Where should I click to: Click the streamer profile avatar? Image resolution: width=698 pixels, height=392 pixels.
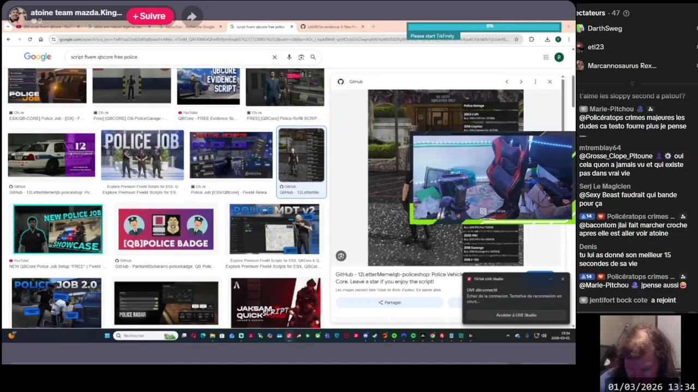pos(17,16)
